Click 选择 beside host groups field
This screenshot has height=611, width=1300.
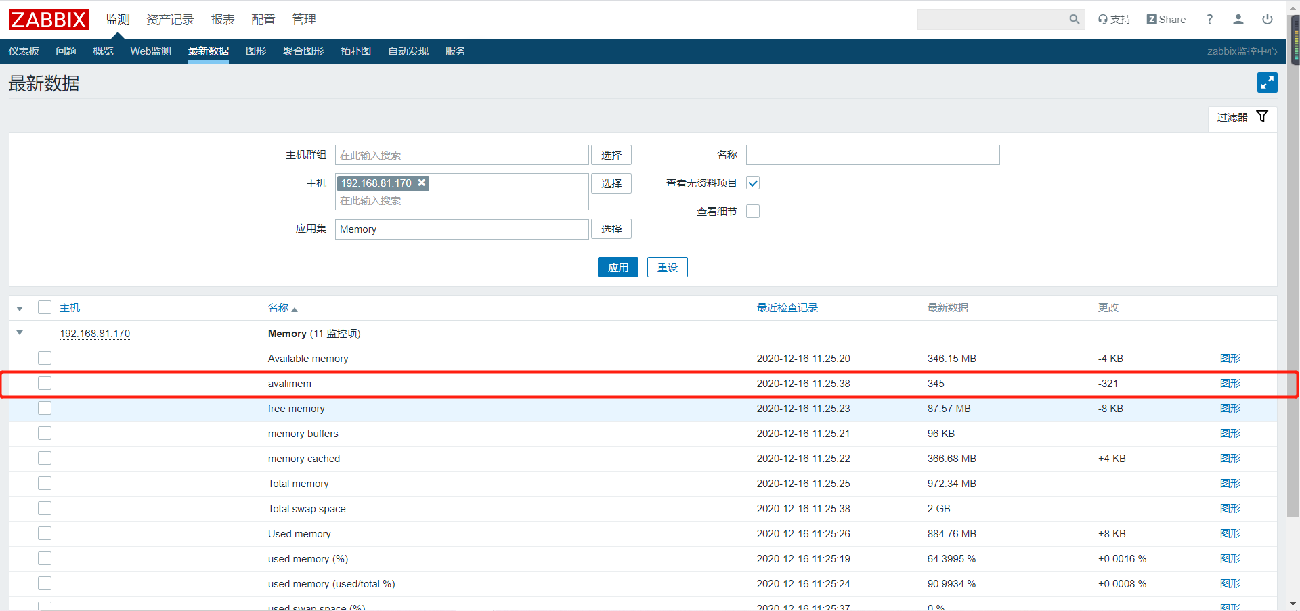pos(611,155)
